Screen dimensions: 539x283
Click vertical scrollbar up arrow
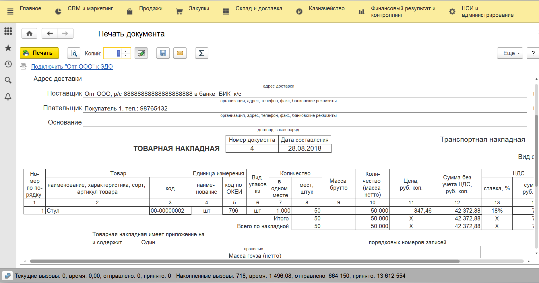click(x=536, y=79)
